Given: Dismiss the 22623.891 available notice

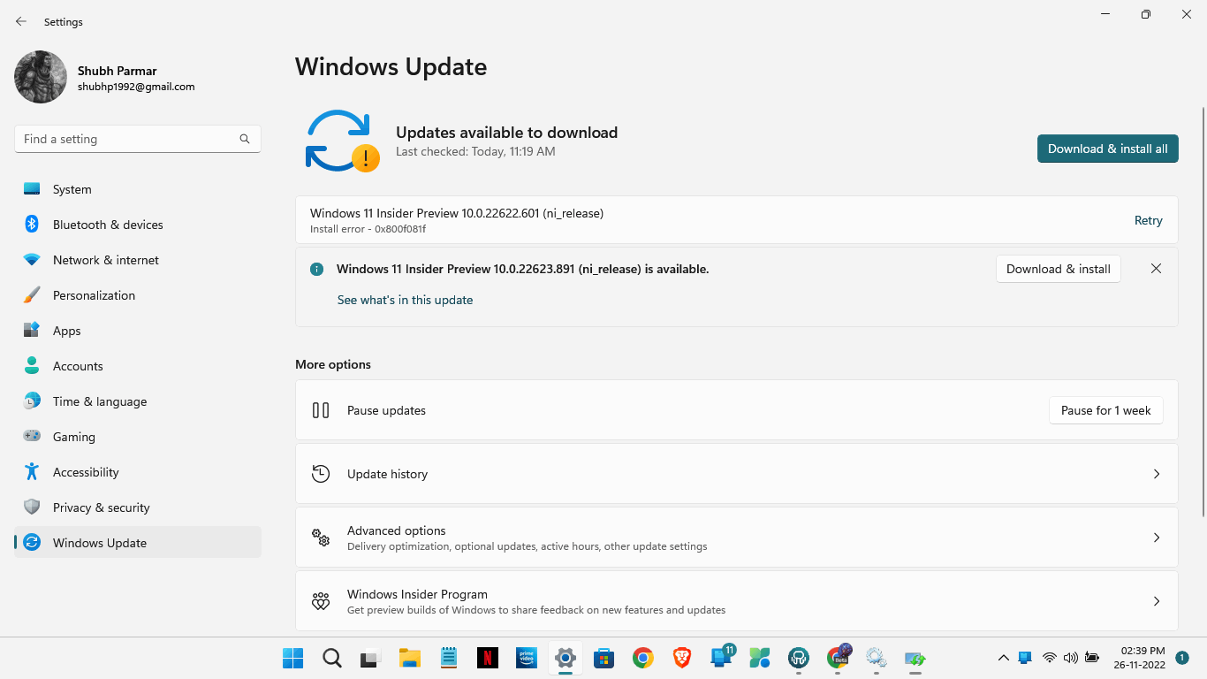Looking at the screenshot, I should click(1156, 269).
